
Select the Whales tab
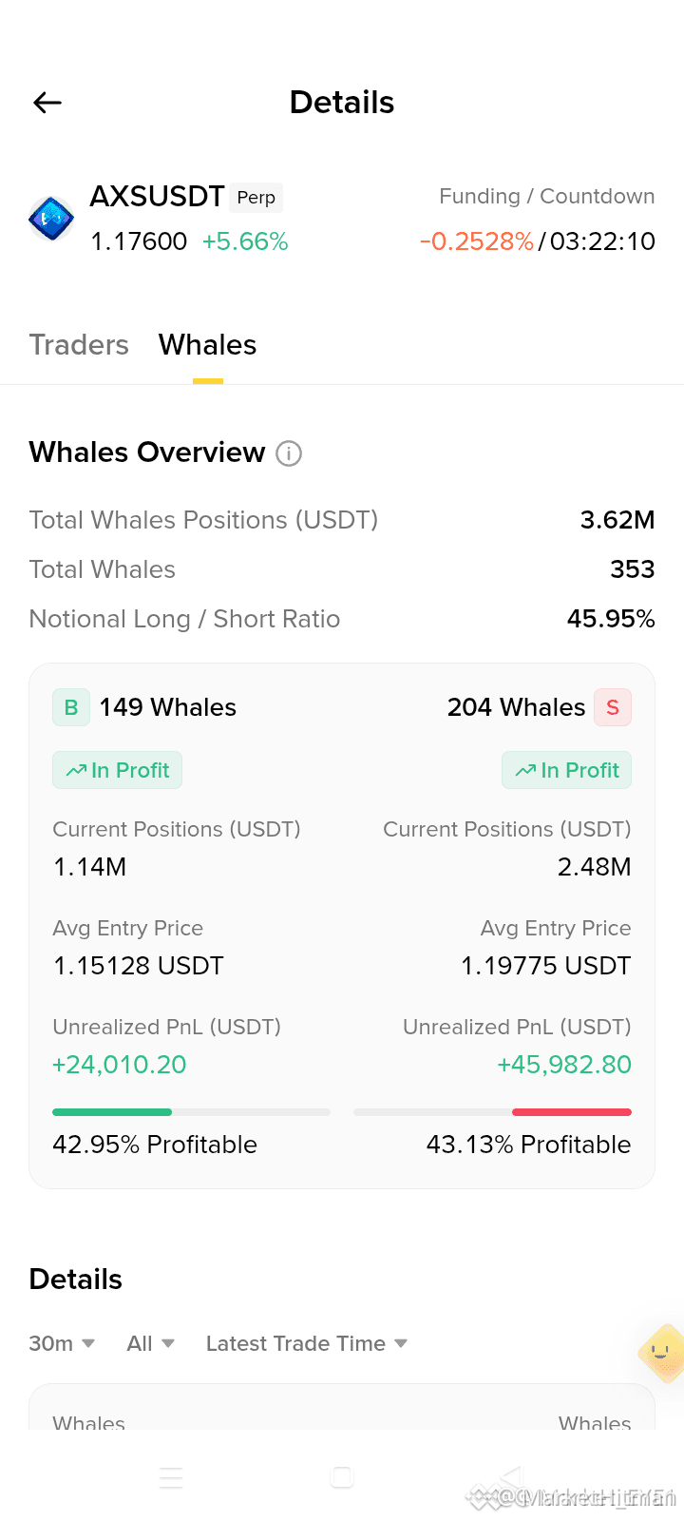tap(208, 344)
